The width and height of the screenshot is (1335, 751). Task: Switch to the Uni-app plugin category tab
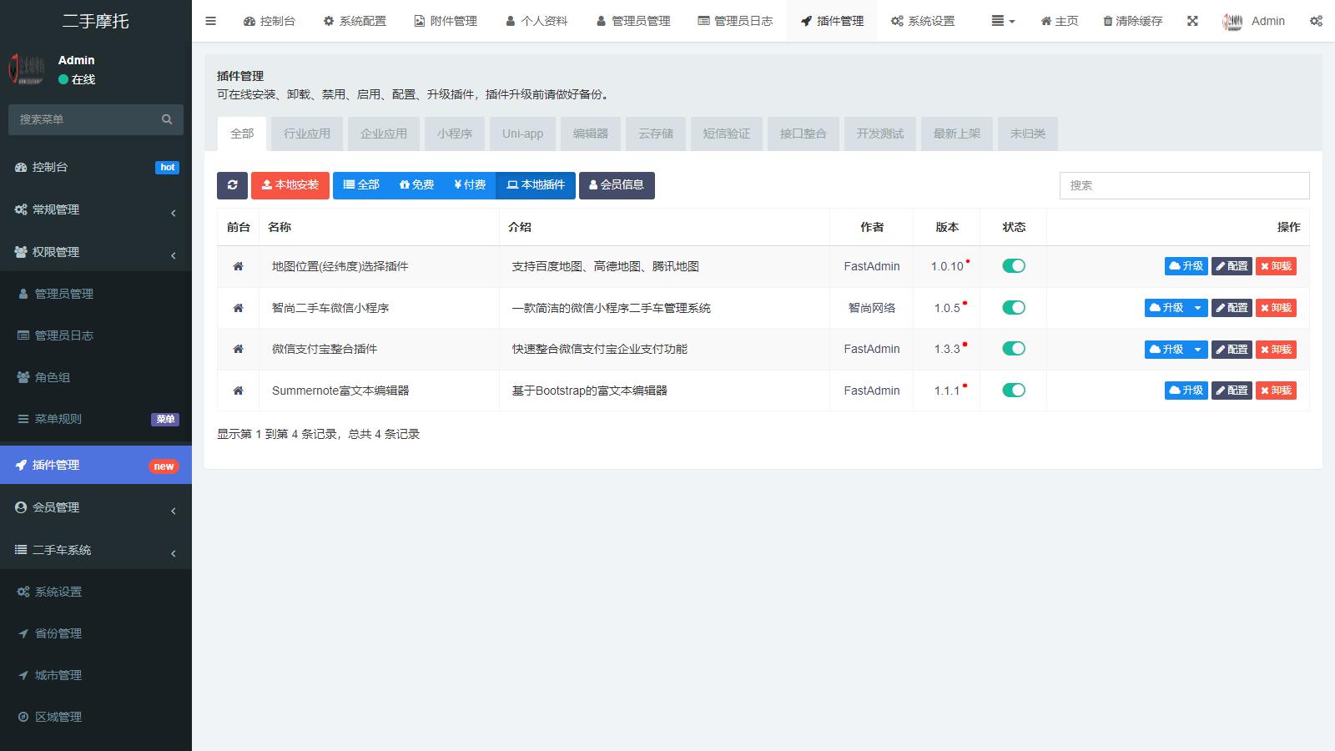(522, 134)
